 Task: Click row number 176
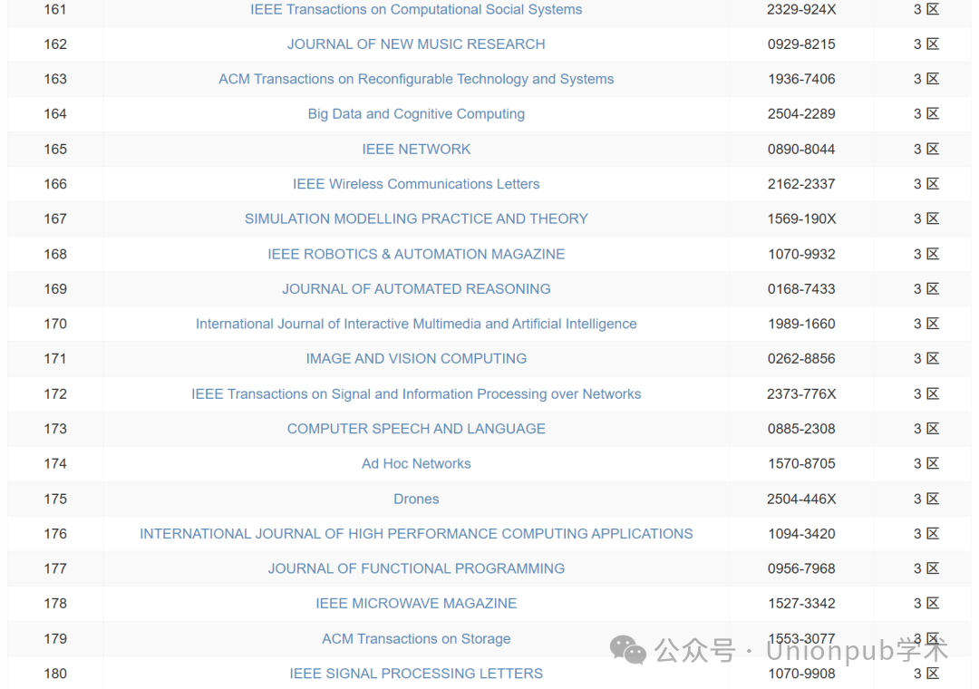(55, 534)
